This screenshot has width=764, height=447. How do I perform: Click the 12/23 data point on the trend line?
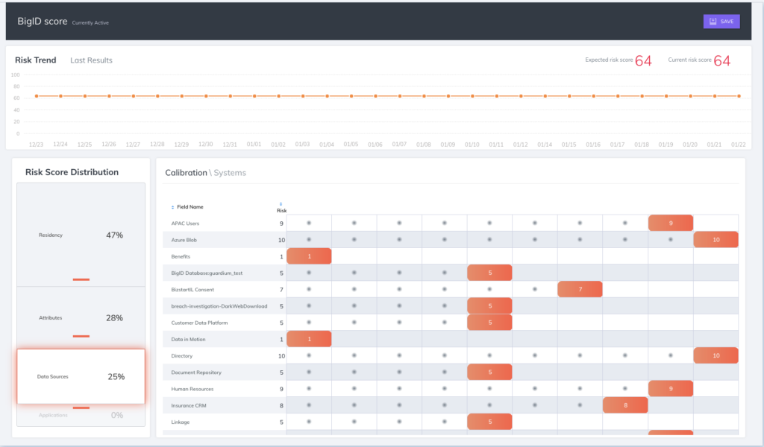37,96
